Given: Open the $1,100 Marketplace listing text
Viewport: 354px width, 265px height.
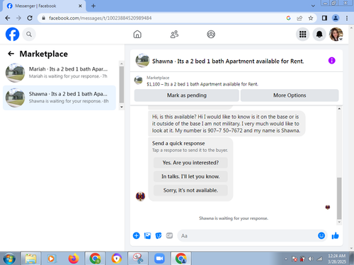Looking at the screenshot, I should 202,84.
